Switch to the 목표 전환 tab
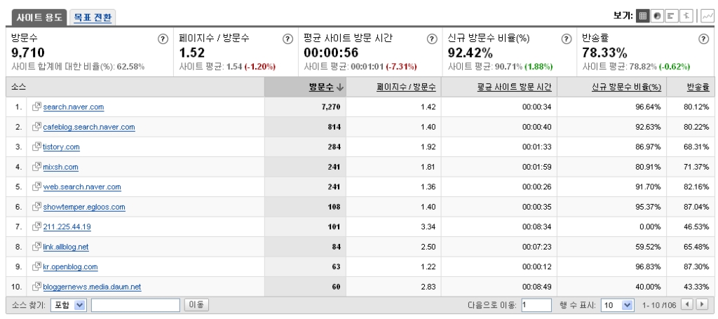The image size is (718, 319). click(x=93, y=18)
